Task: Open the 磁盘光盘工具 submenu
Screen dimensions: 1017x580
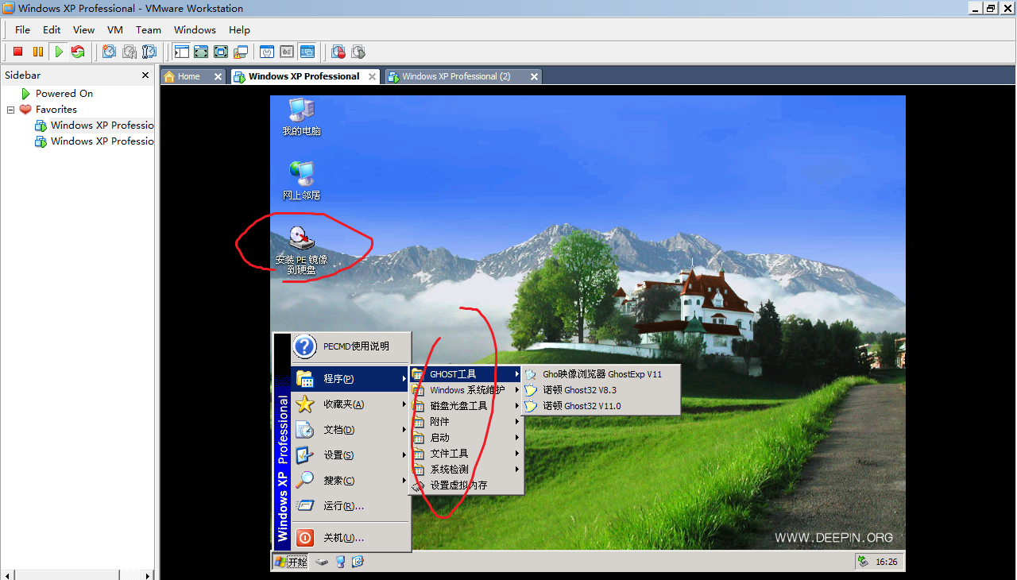Action: 466,406
